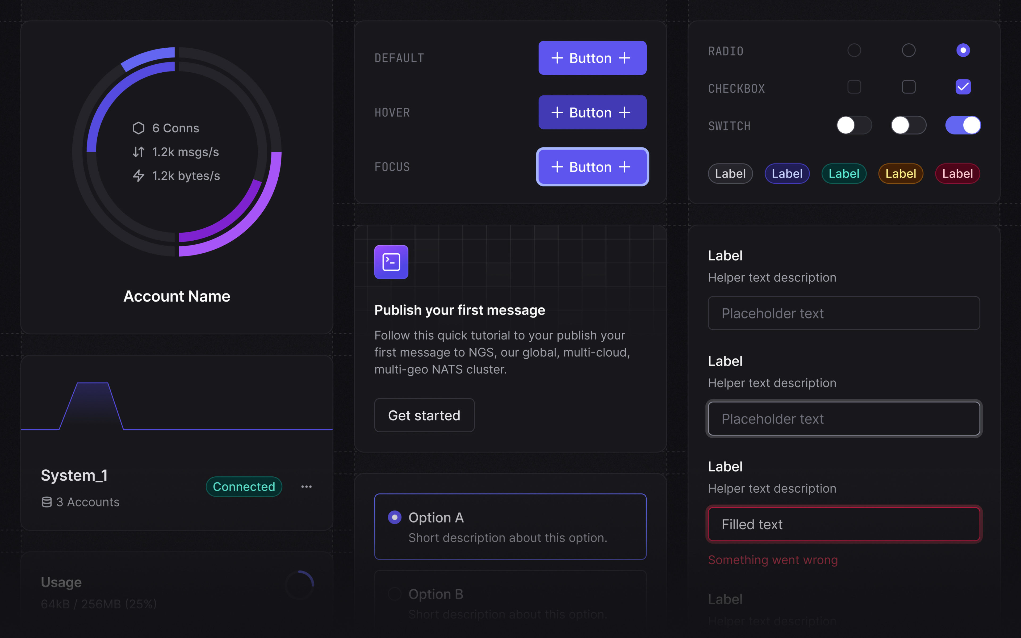Click the Something went wrong error message
This screenshot has height=638, width=1021.
773,560
